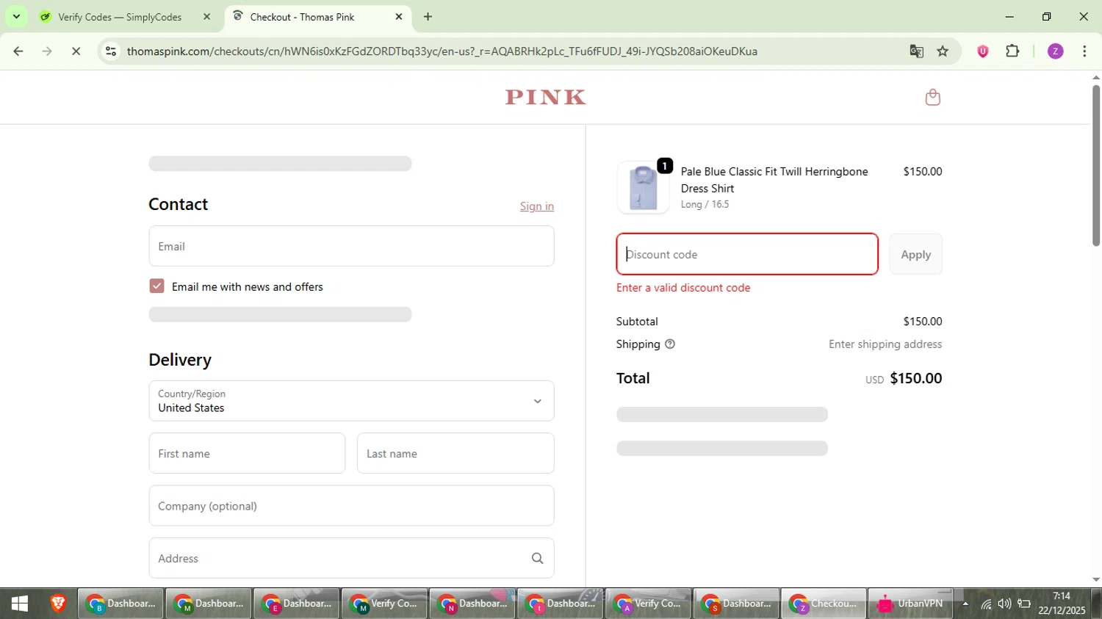Click the Enter a valid discount code message
This screenshot has width=1102, height=619.
tap(683, 288)
